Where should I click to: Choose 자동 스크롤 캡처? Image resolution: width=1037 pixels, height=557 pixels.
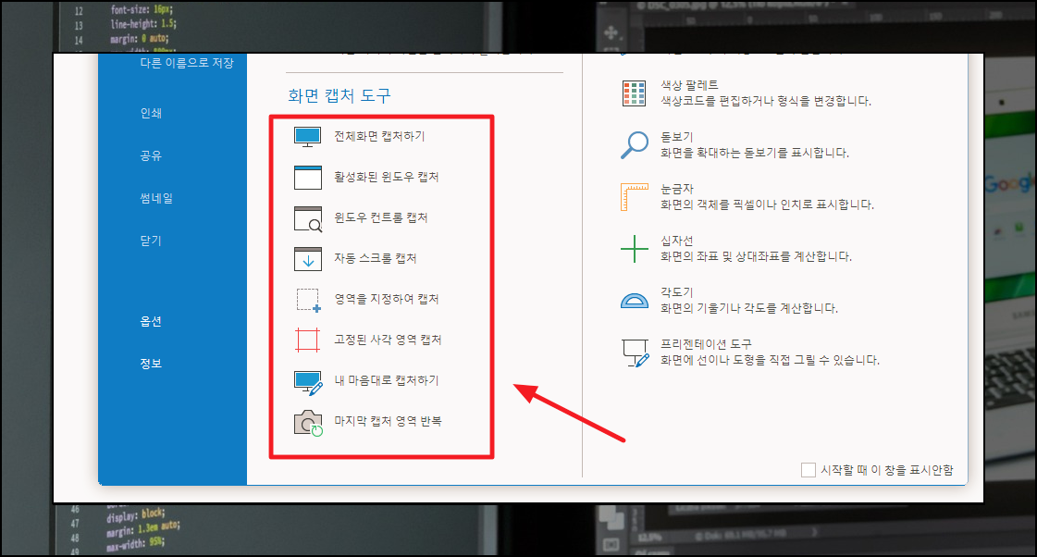(375, 258)
